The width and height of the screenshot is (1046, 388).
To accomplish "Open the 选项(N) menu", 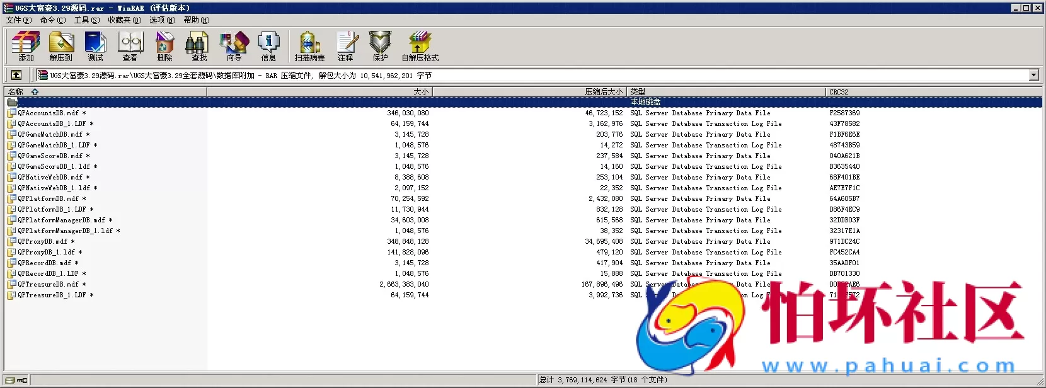I will click(x=162, y=20).
